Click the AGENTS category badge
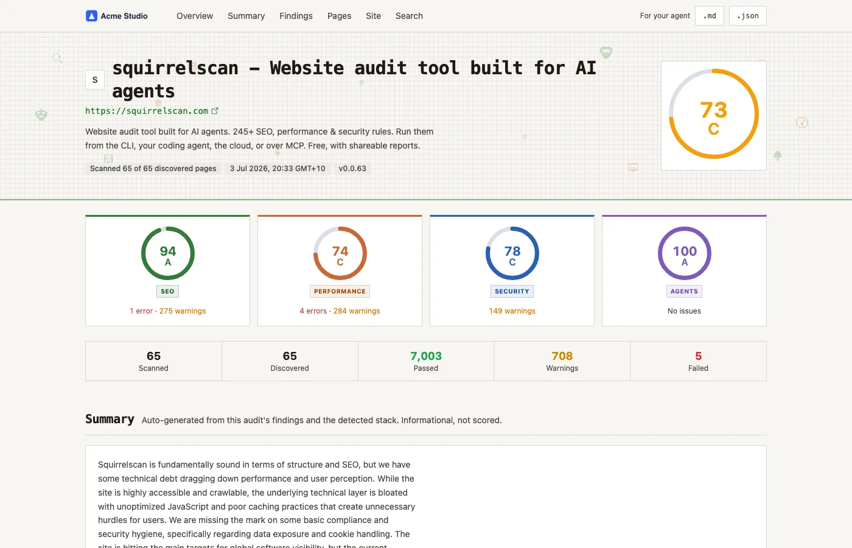This screenshot has width=852, height=548. point(685,292)
